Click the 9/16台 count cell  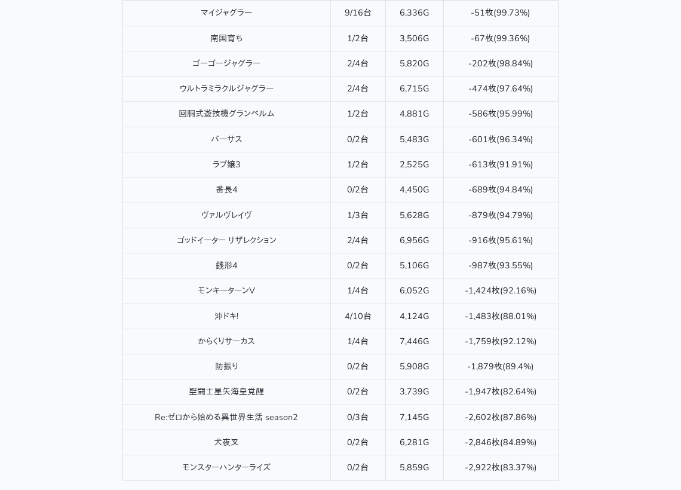358,13
